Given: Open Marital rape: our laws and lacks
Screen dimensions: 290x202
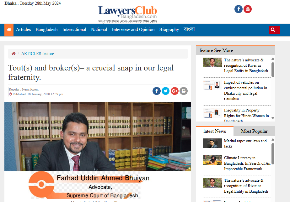Looking at the screenshot, I should tap(245, 143).
